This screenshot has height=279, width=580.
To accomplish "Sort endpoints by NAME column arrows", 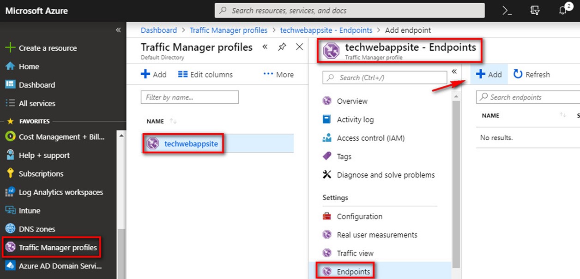I will pos(563,115).
